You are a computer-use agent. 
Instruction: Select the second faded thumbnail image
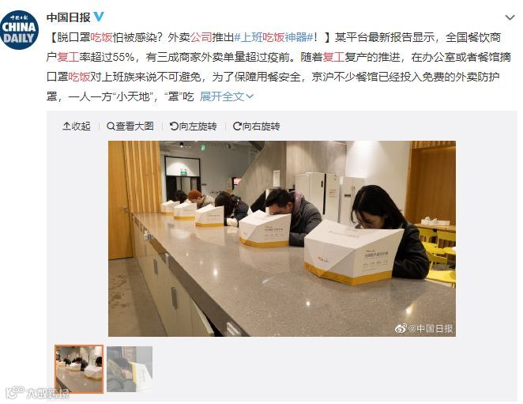pos(130,369)
